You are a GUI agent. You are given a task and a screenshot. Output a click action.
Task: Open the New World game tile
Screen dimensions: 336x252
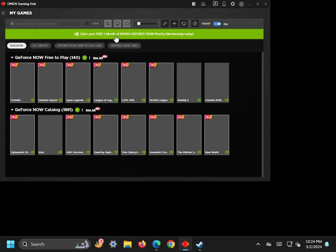(217, 135)
